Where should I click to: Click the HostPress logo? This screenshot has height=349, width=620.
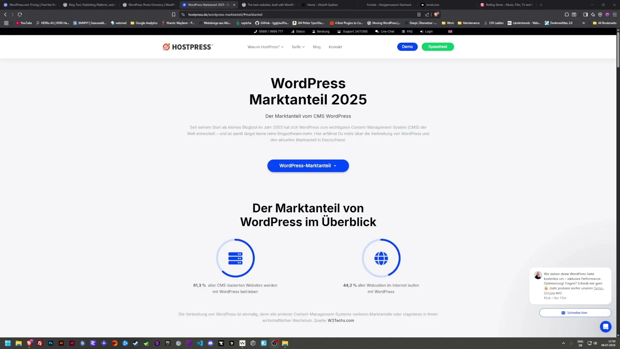pyautogui.click(x=187, y=47)
